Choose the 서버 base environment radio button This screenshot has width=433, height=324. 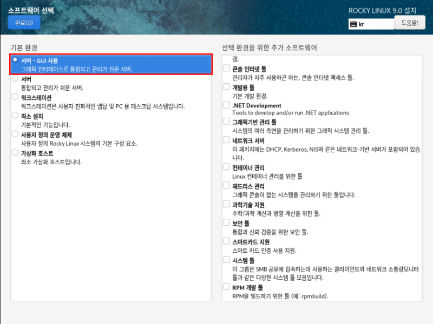pos(15,78)
